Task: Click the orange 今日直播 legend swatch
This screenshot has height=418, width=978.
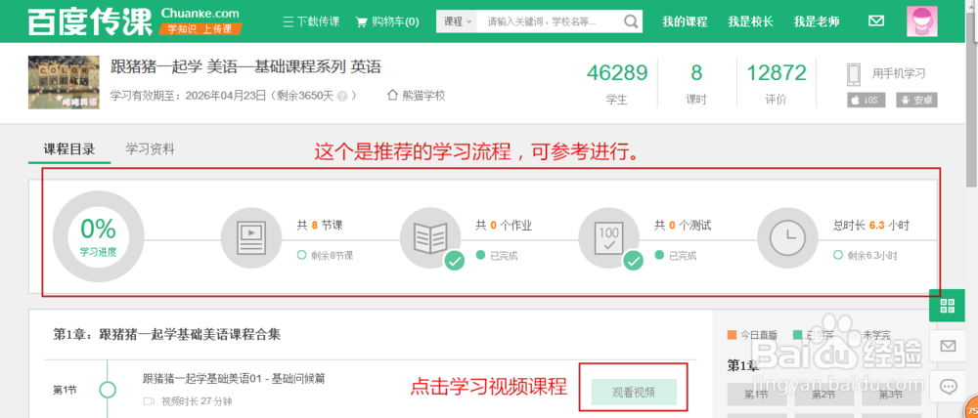Action: click(x=732, y=335)
